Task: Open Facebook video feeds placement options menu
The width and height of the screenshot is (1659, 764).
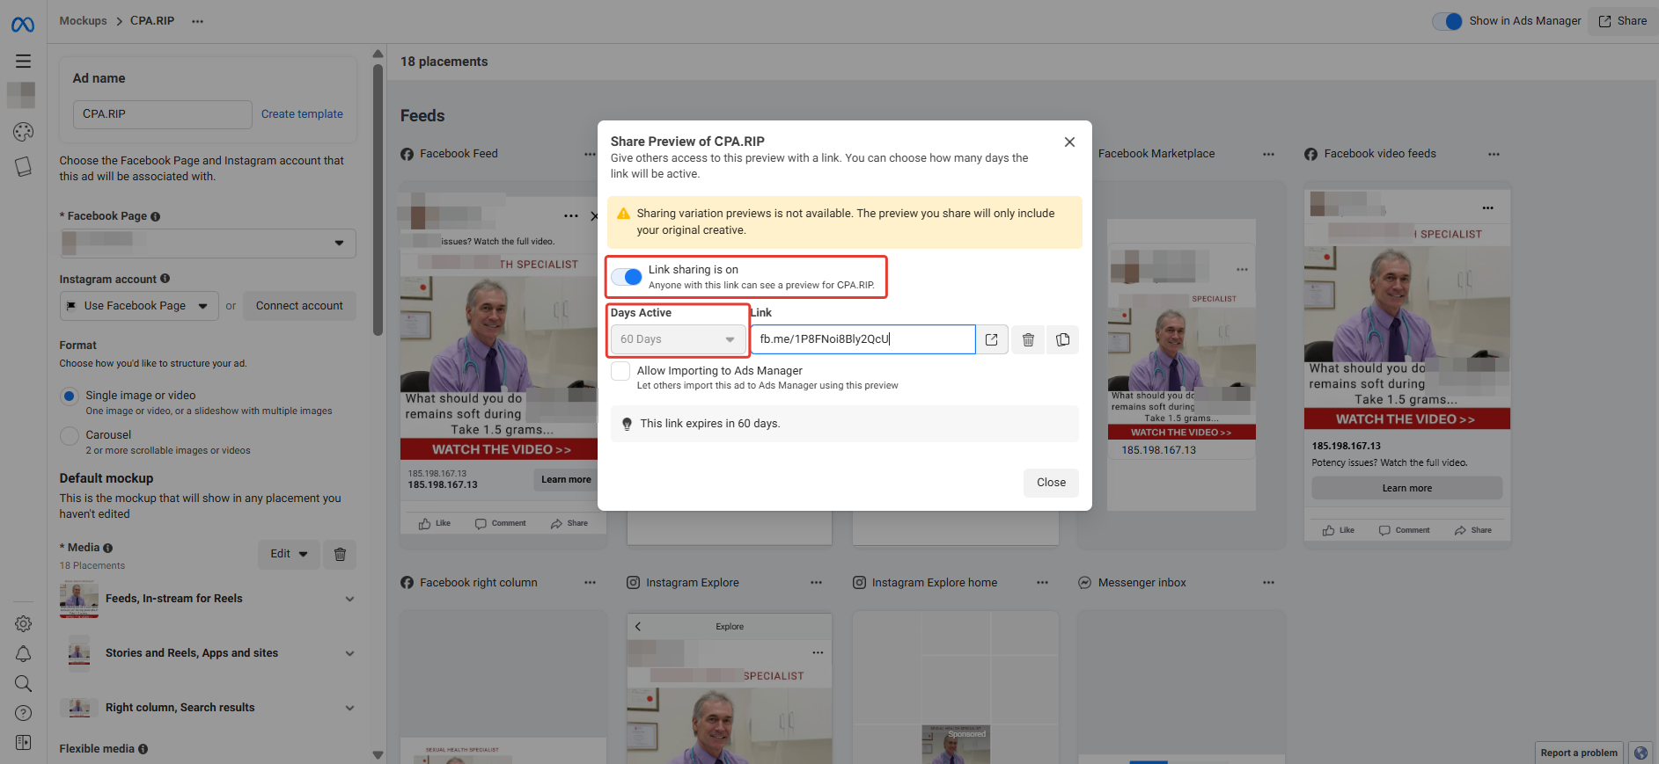Action: [x=1494, y=154]
